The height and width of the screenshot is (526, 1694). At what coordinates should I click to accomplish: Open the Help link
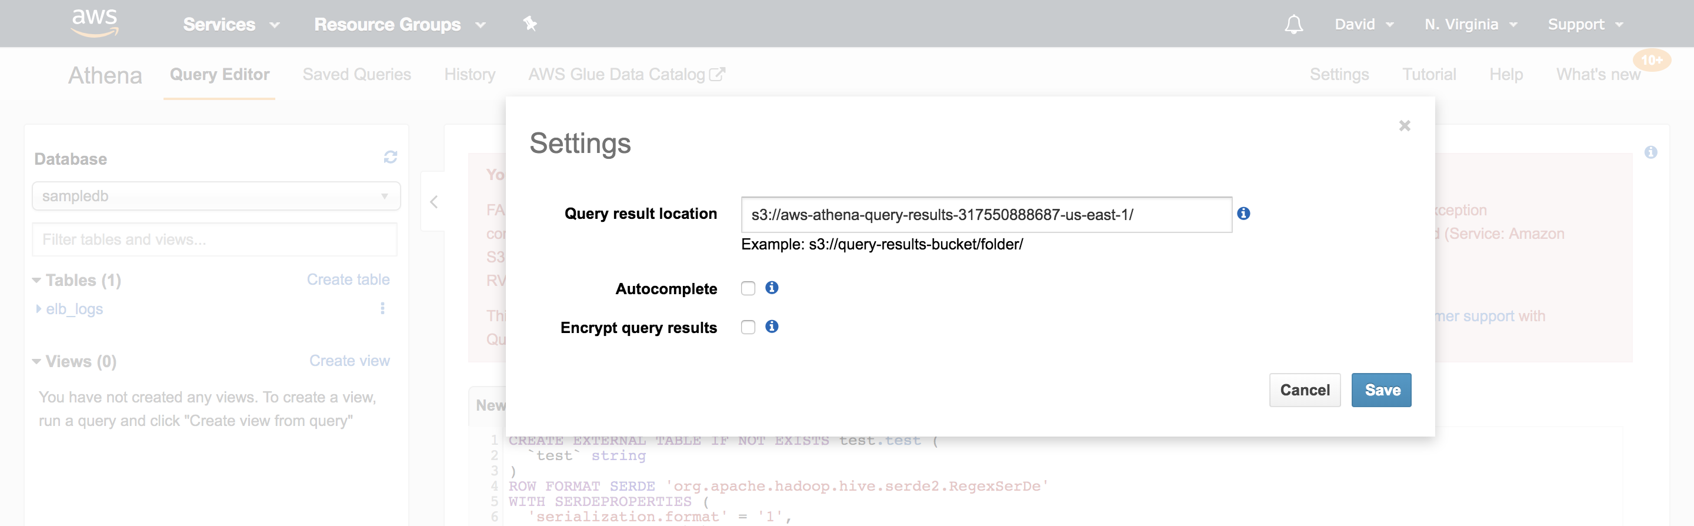coord(1506,74)
